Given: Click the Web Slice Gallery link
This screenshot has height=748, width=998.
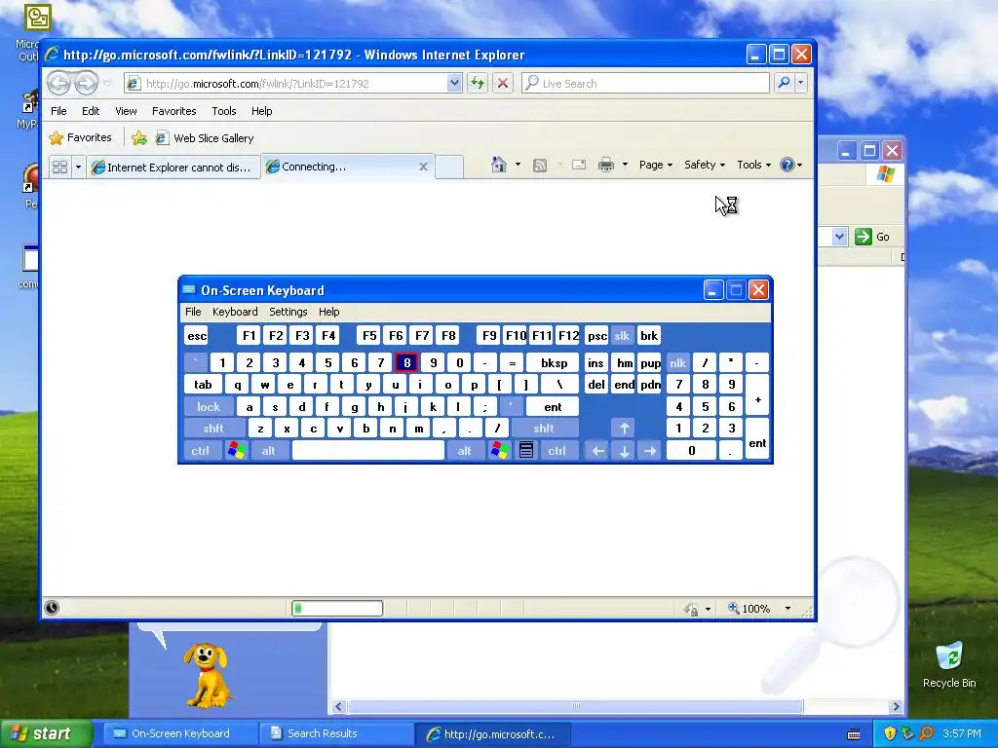Looking at the screenshot, I should tap(205, 138).
